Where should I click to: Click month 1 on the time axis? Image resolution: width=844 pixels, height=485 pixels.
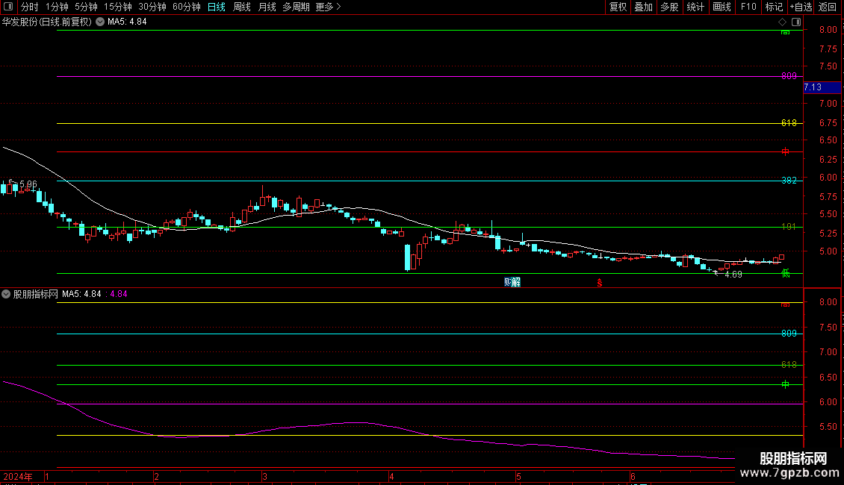pyautogui.click(x=47, y=477)
